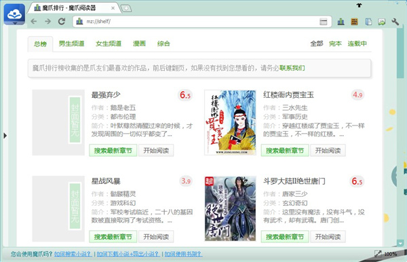Filter by 完本
The image size is (407, 262).
coord(335,43)
